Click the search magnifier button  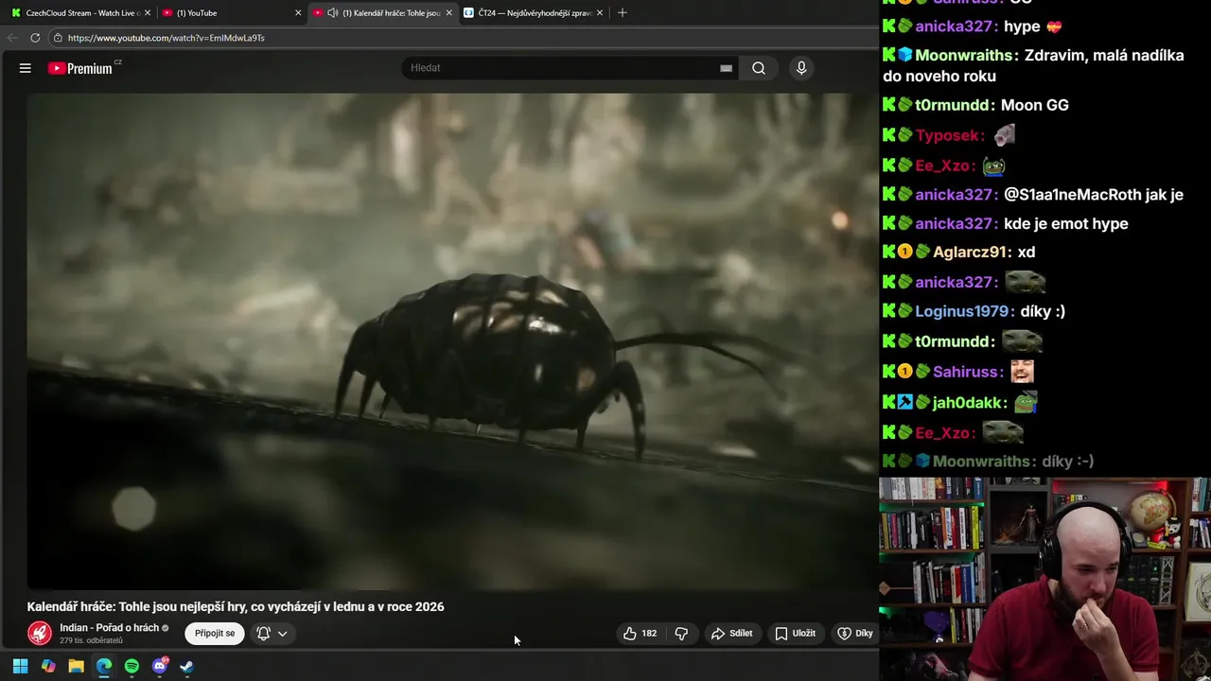pyautogui.click(x=759, y=68)
